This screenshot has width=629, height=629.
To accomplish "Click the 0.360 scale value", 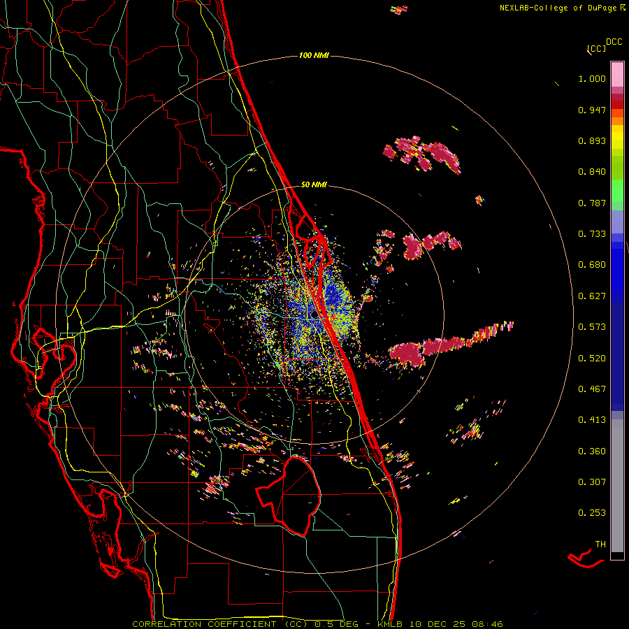I will (x=592, y=451).
